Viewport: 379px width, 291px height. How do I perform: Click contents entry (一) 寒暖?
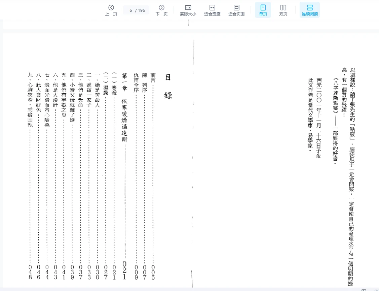(x=114, y=176)
